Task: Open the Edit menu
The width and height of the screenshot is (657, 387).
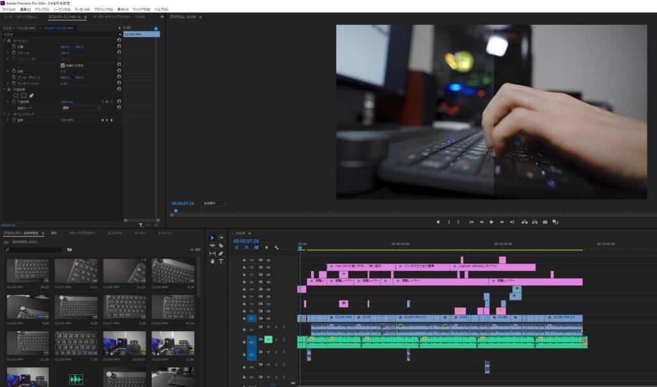Action: (25, 9)
